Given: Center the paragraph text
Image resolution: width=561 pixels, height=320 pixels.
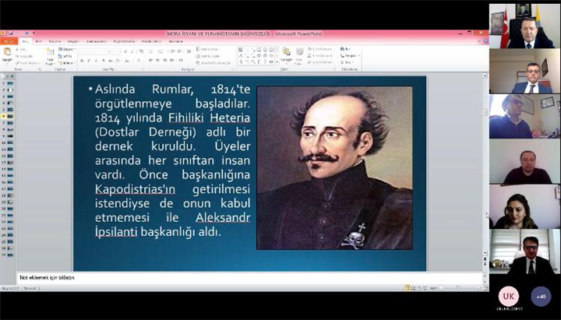Looking at the screenshot, I should point(157,61).
